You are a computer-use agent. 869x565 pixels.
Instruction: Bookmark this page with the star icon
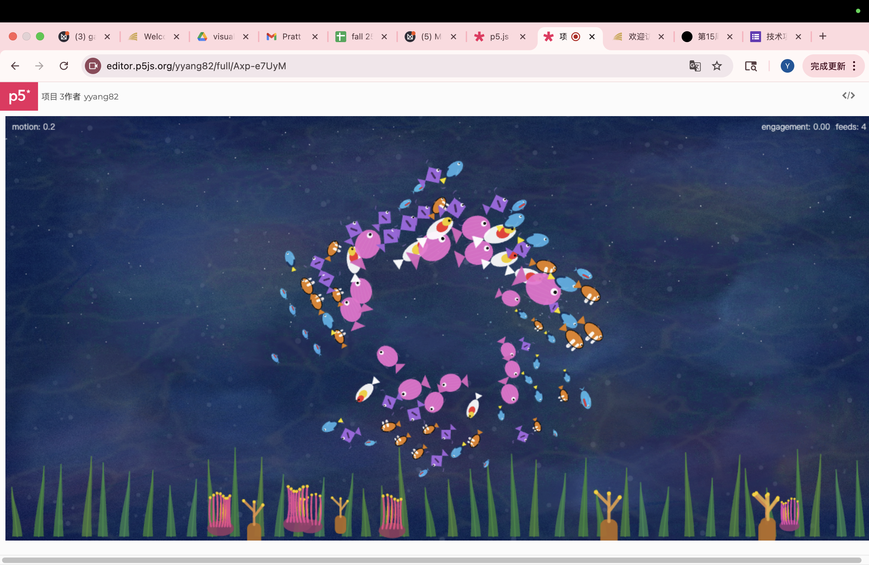[717, 66]
